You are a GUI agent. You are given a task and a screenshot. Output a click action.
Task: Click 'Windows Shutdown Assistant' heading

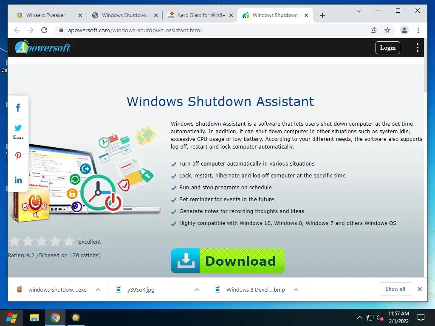pos(220,101)
